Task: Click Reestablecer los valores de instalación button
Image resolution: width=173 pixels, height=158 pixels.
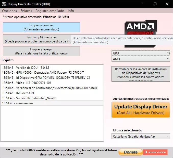Action: point(141,74)
